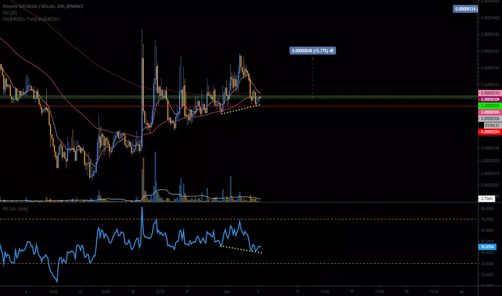The width and height of the screenshot is (502, 296).
Task: Click the Jul label on the time axis
Action: pyautogui.click(x=462, y=292)
